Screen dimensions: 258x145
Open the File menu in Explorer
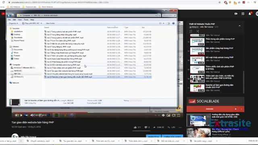pyautogui.click(x=9, y=20)
